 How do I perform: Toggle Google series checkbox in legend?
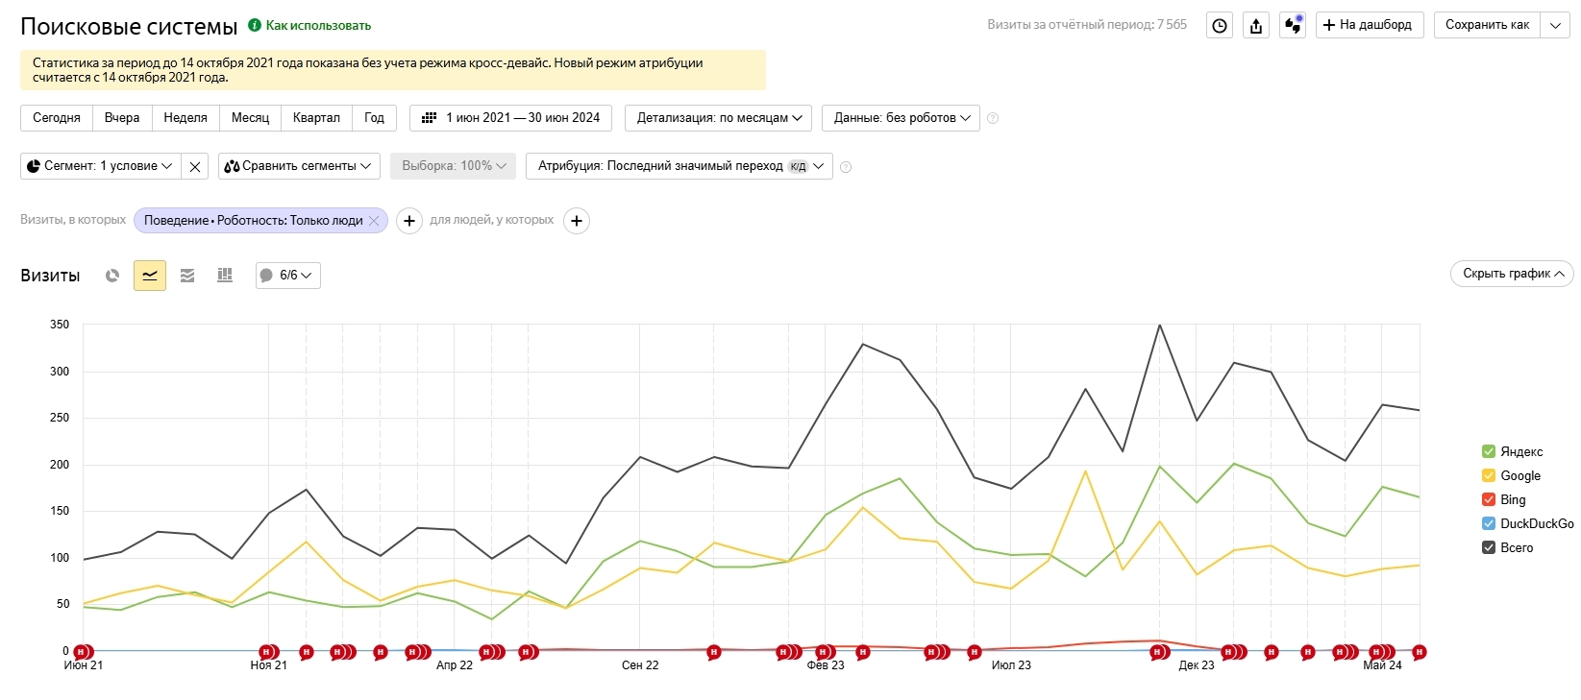pyautogui.click(x=1489, y=475)
